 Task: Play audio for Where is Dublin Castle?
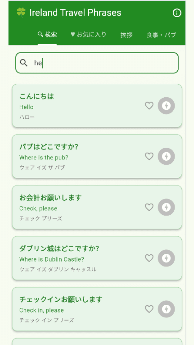166,258
